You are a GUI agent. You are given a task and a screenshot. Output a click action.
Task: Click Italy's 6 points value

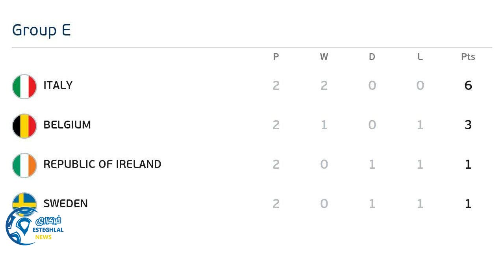pyautogui.click(x=468, y=86)
